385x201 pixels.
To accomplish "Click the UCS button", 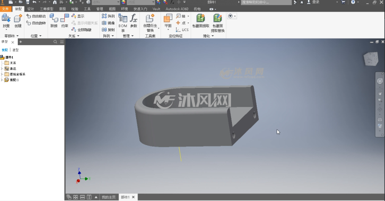I will point(182,30).
